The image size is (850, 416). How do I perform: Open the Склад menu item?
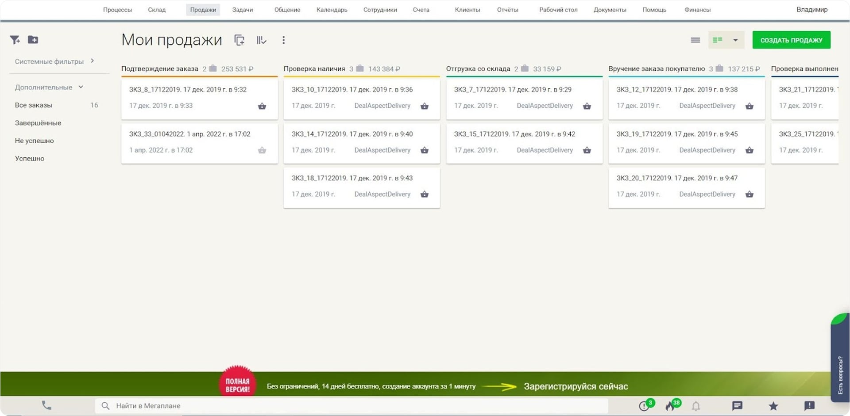(157, 10)
